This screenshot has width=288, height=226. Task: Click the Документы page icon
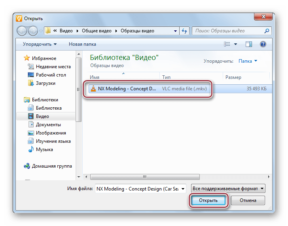(x=31, y=124)
